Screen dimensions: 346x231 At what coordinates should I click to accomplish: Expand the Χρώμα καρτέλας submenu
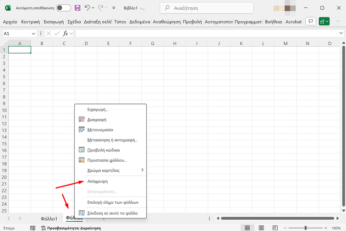(x=110, y=170)
